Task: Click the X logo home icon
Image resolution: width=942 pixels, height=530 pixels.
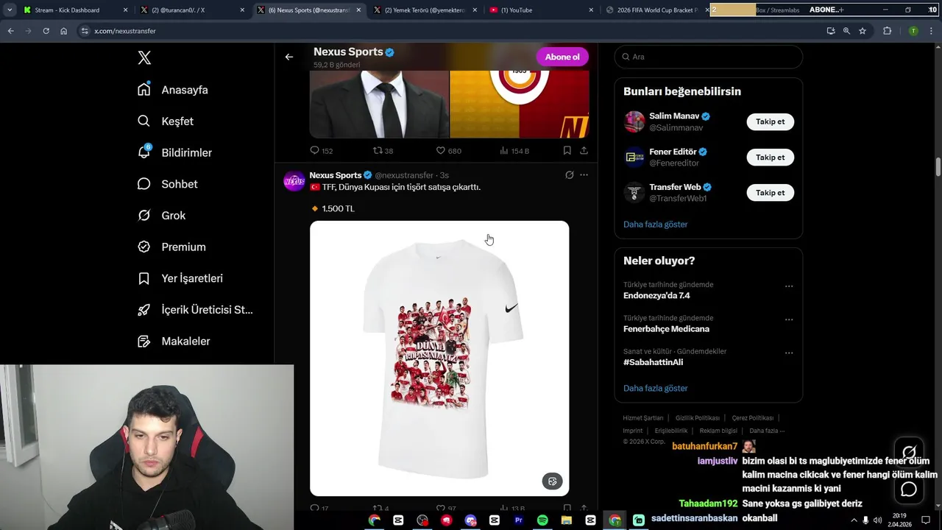Action: 144,58
